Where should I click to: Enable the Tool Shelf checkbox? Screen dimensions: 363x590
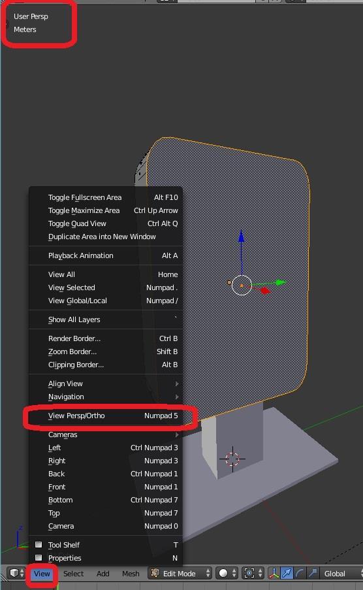[39, 544]
